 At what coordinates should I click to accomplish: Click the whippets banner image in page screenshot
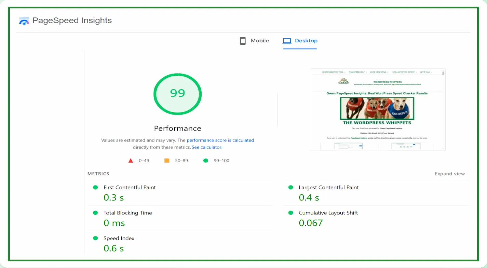[x=377, y=108]
